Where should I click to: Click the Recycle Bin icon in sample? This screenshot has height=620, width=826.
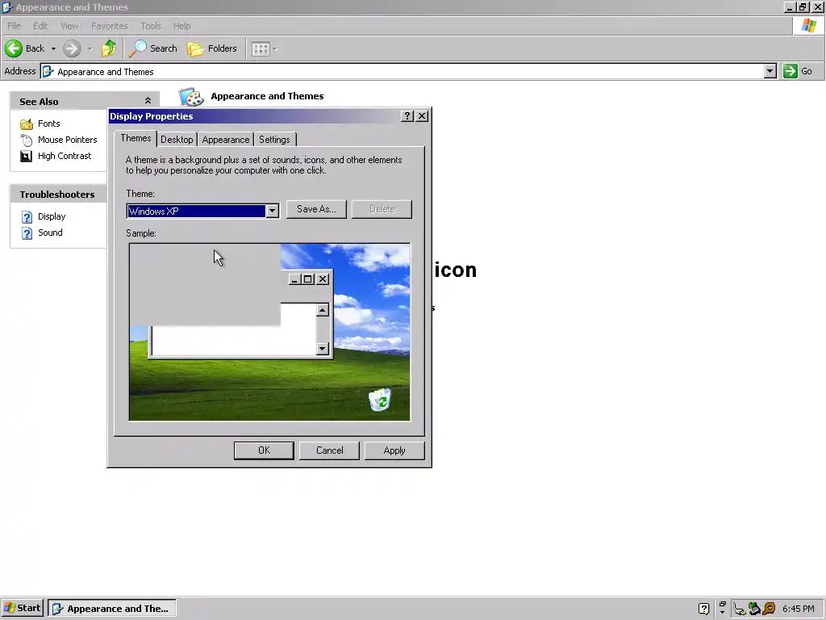pyautogui.click(x=379, y=399)
